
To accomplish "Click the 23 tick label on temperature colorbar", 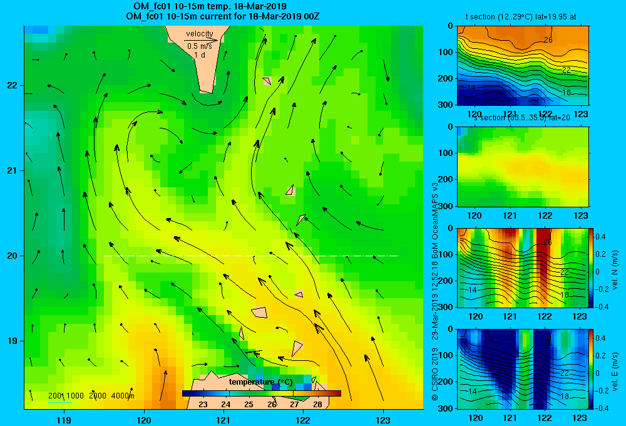I will click(x=203, y=405).
